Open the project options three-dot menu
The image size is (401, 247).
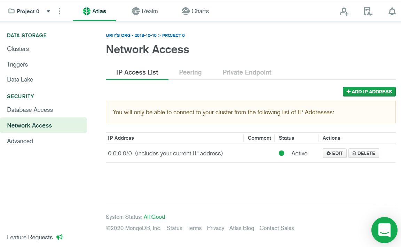(x=60, y=11)
